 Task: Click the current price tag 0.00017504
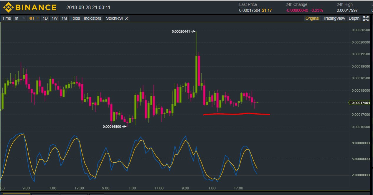(361, 103)
